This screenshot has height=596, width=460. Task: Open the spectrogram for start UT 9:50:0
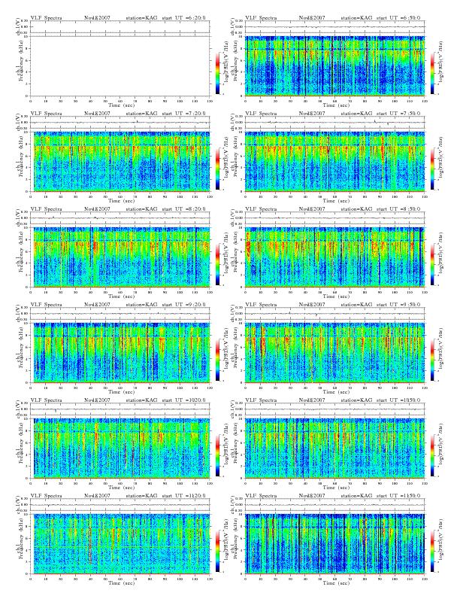coord(334,353)
